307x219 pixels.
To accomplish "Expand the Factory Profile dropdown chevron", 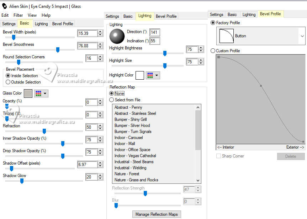I will pos(302,36).
